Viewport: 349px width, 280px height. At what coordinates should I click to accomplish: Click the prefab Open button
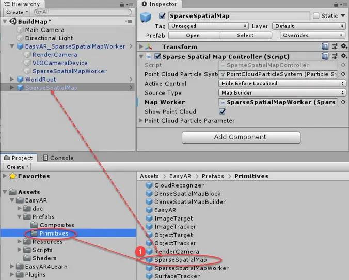click(193, 35)
